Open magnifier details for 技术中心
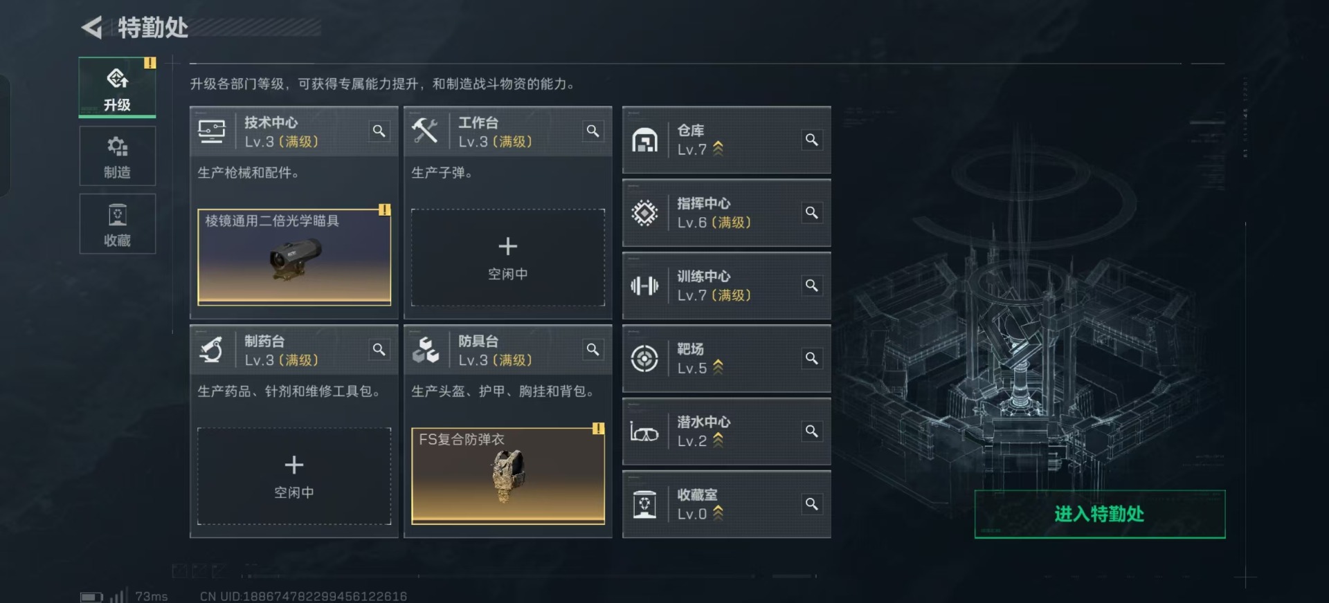Screen dimensions: 1329x603 point(379,131)
